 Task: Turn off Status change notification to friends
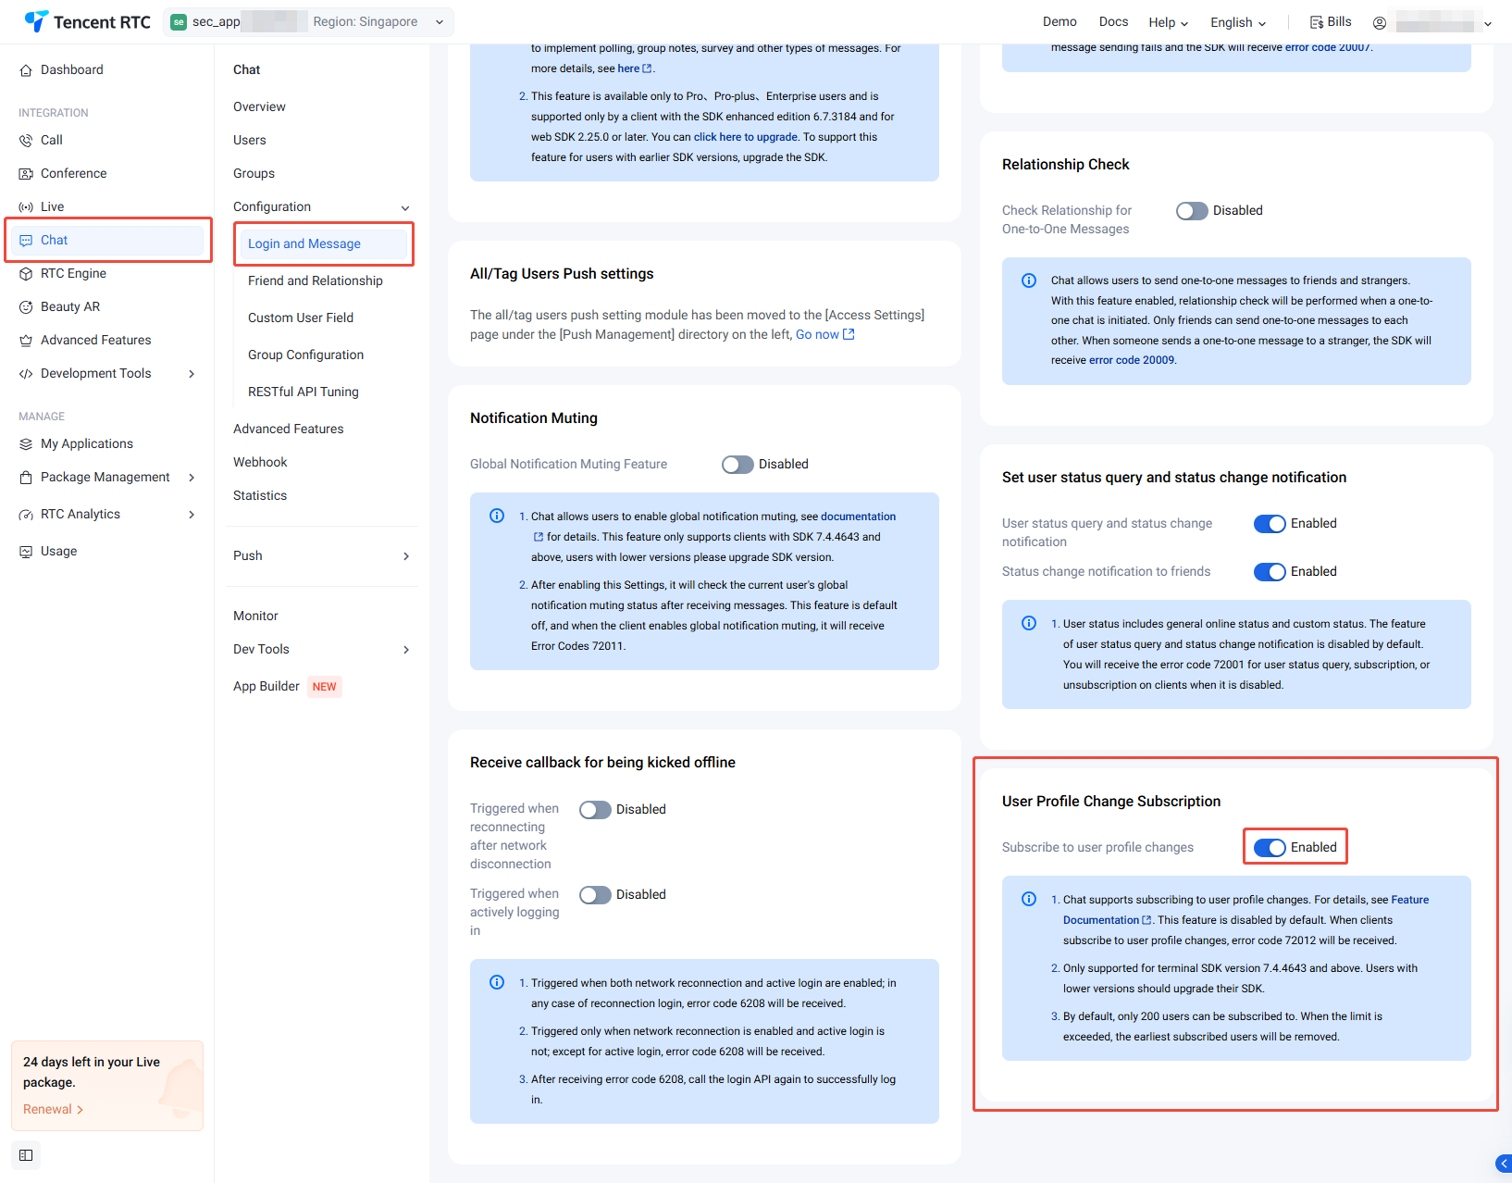point(1270,572)
